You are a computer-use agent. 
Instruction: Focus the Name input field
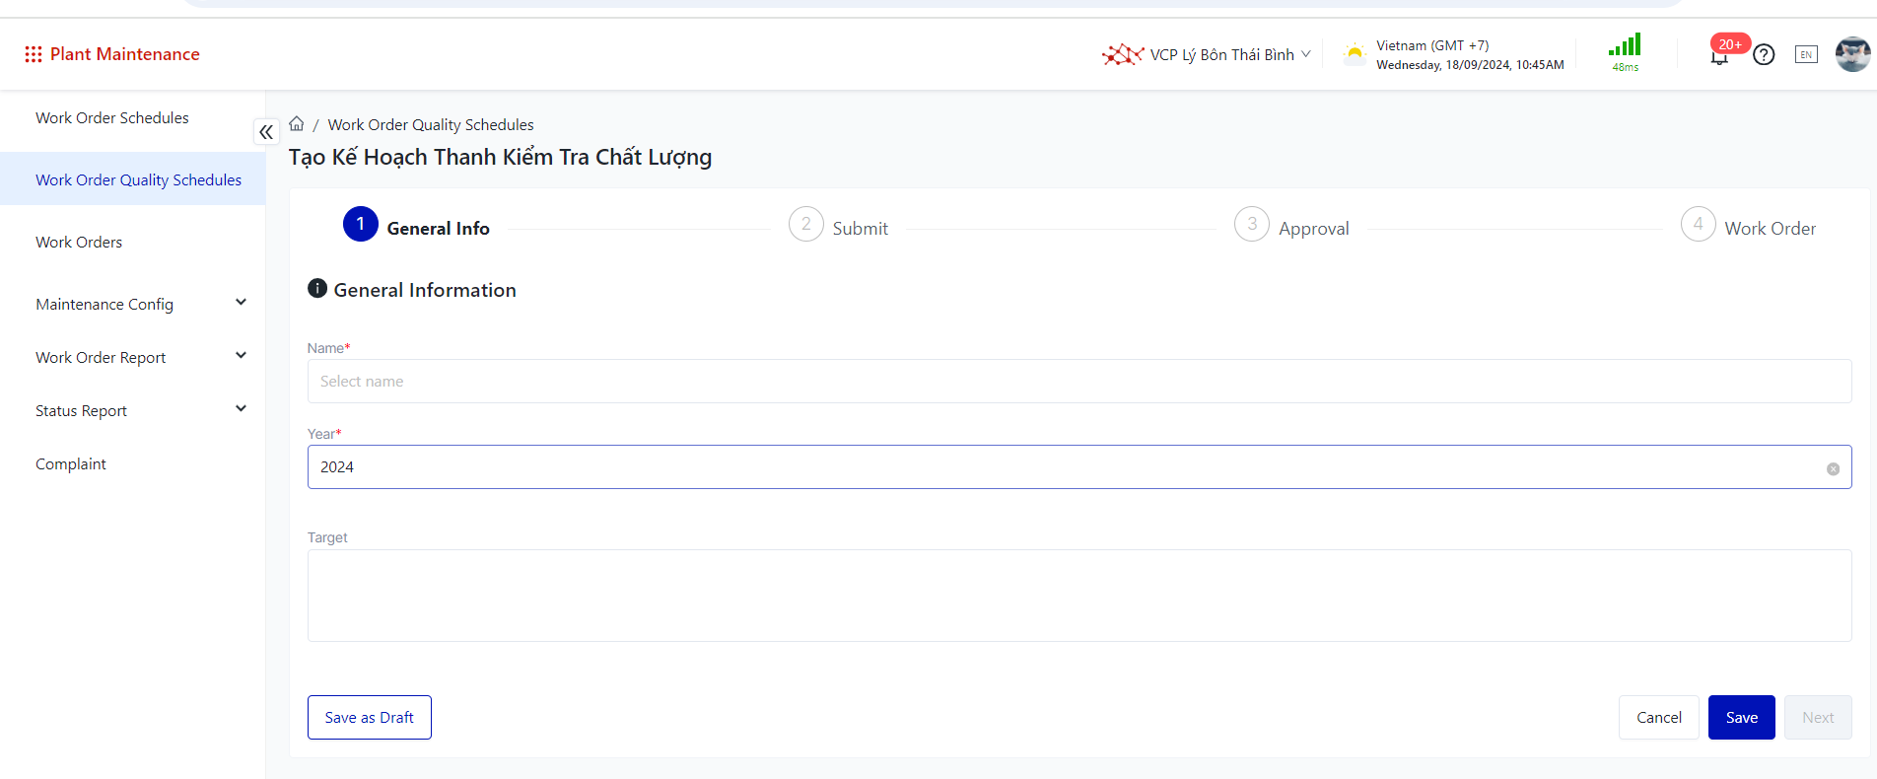(x=1078, y=382)
